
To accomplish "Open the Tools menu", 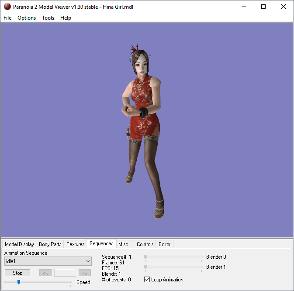I will 48,18.
